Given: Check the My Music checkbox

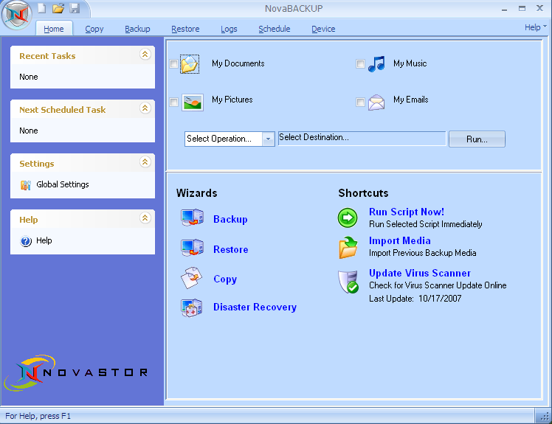Looking at the screenshot, I should tap(360, 63).
